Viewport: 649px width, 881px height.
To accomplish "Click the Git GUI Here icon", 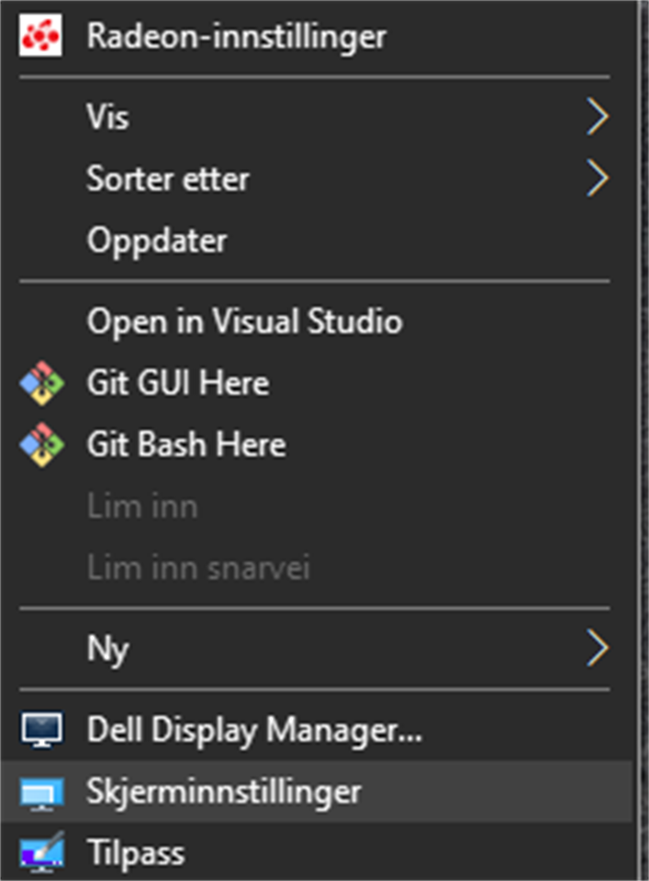I will point(42,383).
